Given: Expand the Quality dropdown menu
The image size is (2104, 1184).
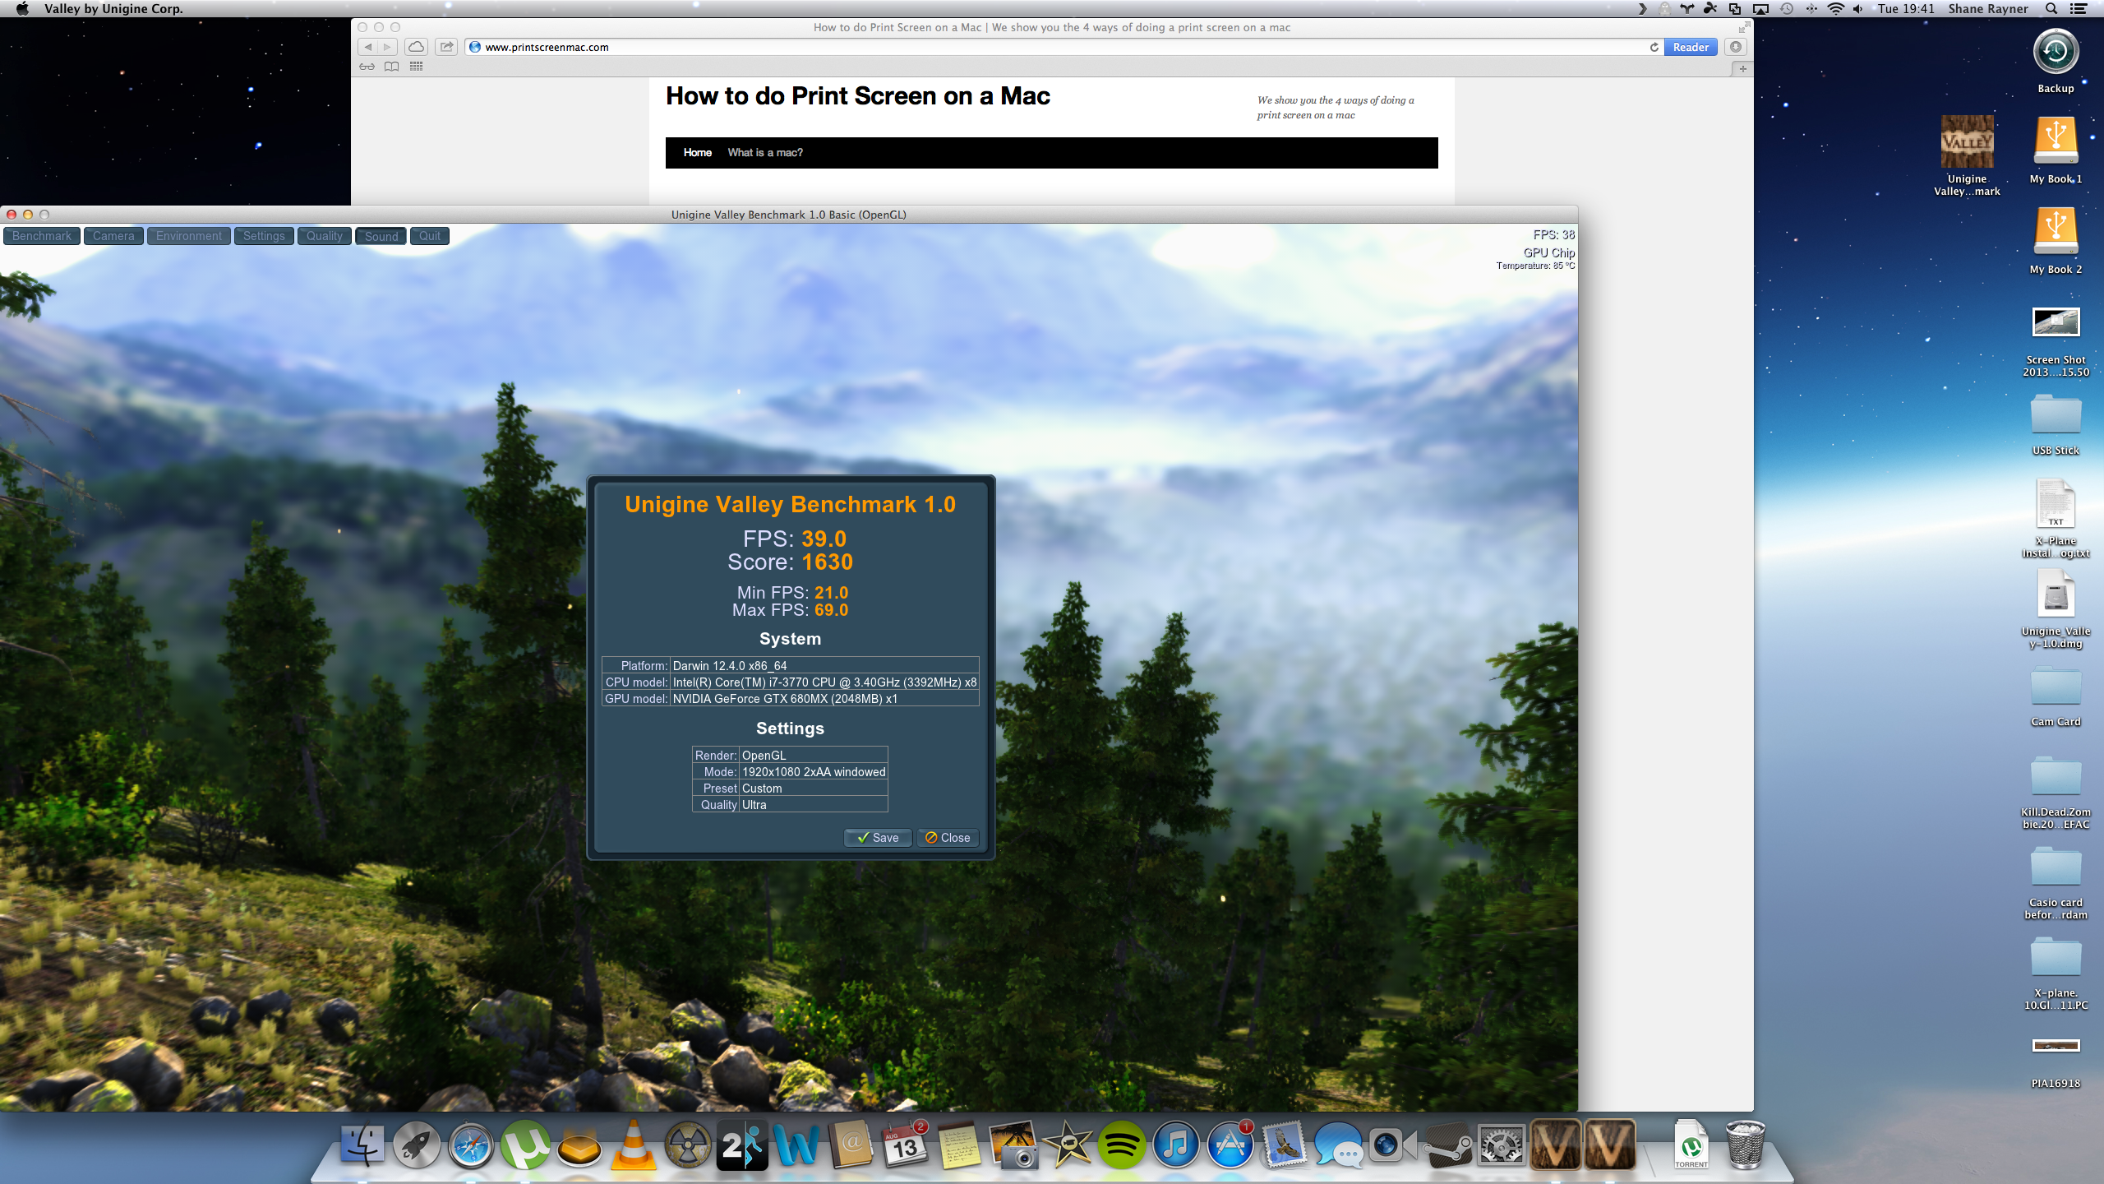Looking at the screenshot, I should pyautogui.click(x=324, y=236).
